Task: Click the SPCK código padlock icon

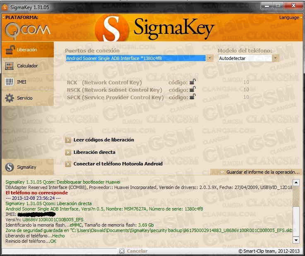Action: pos(192,97)
